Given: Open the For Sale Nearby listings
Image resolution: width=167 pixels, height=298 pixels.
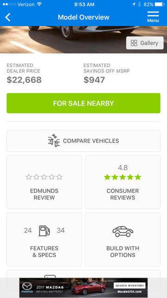Looking at the screenshot, I should coord(83,103).
